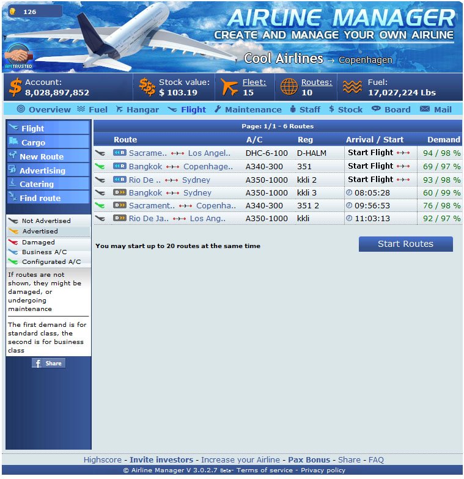Click the orange airplane Fleet icon
This screenshot has height=479, width=464.
click(229, 87)
